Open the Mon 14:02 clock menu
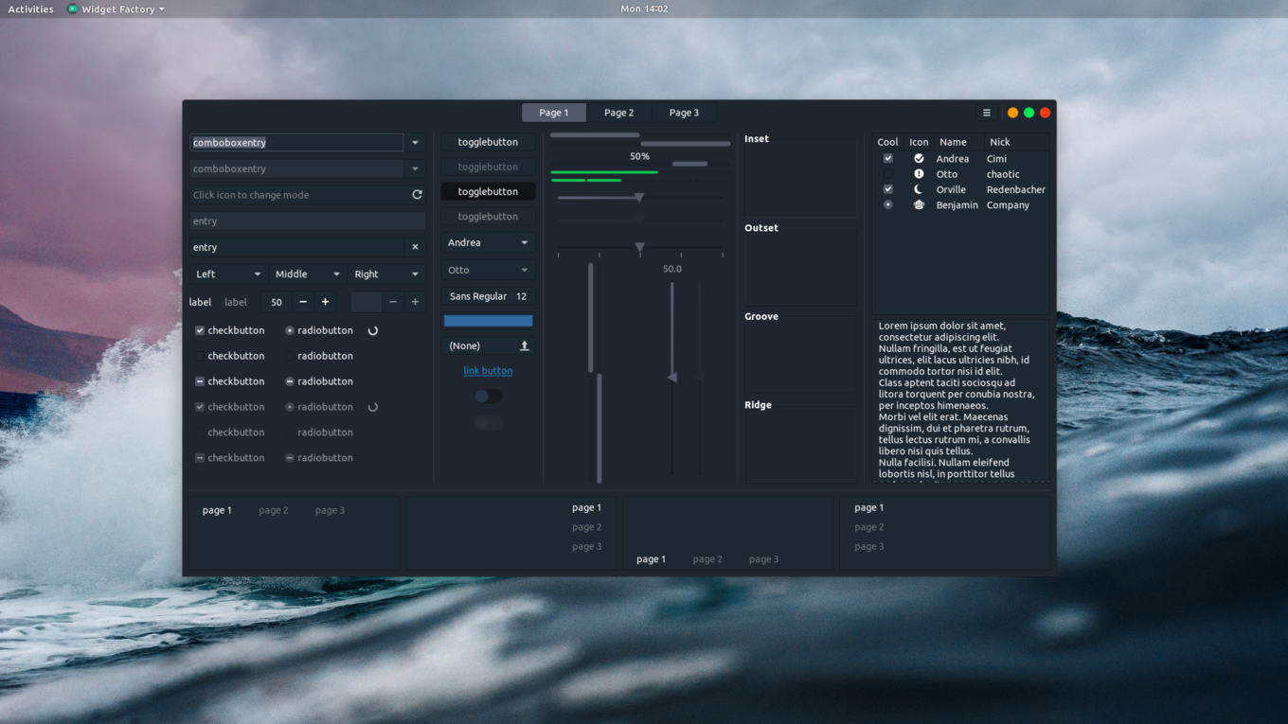Viewport: 1288px width, 724px height. (644, 9)
